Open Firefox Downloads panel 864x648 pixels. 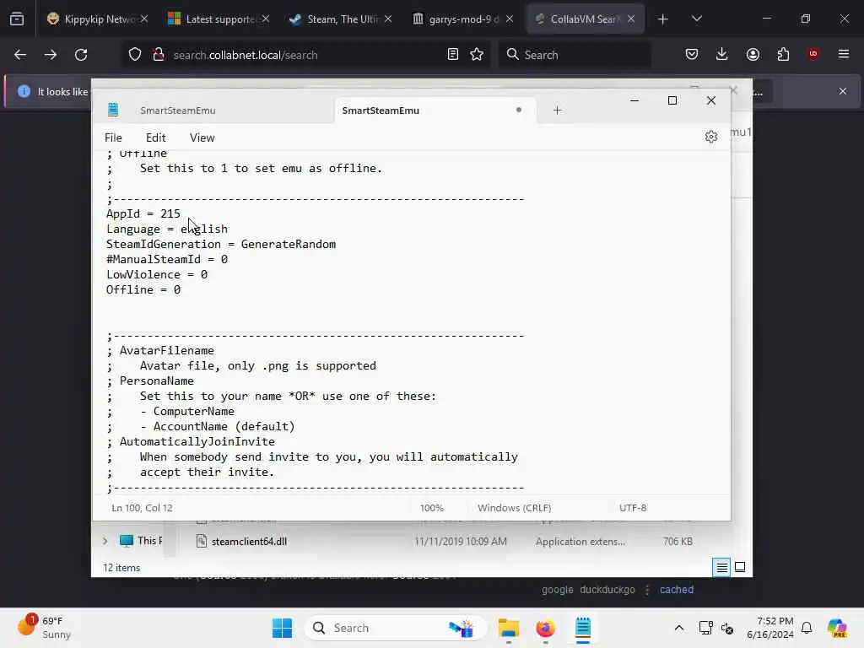722,55
